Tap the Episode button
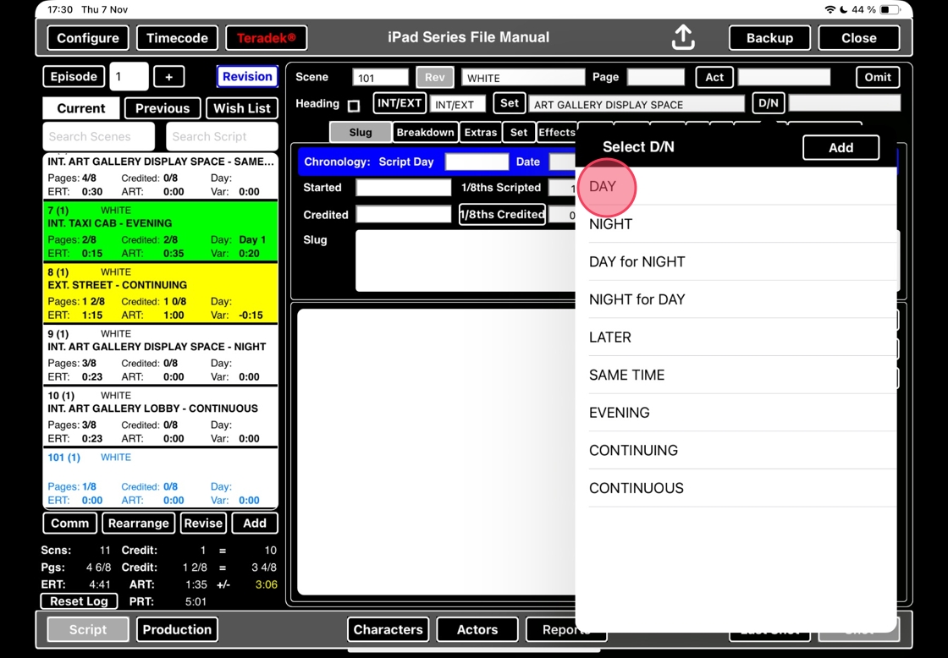The width and height of the screenshot is (948, 658). pyautogui.click(x=74, y=77)
